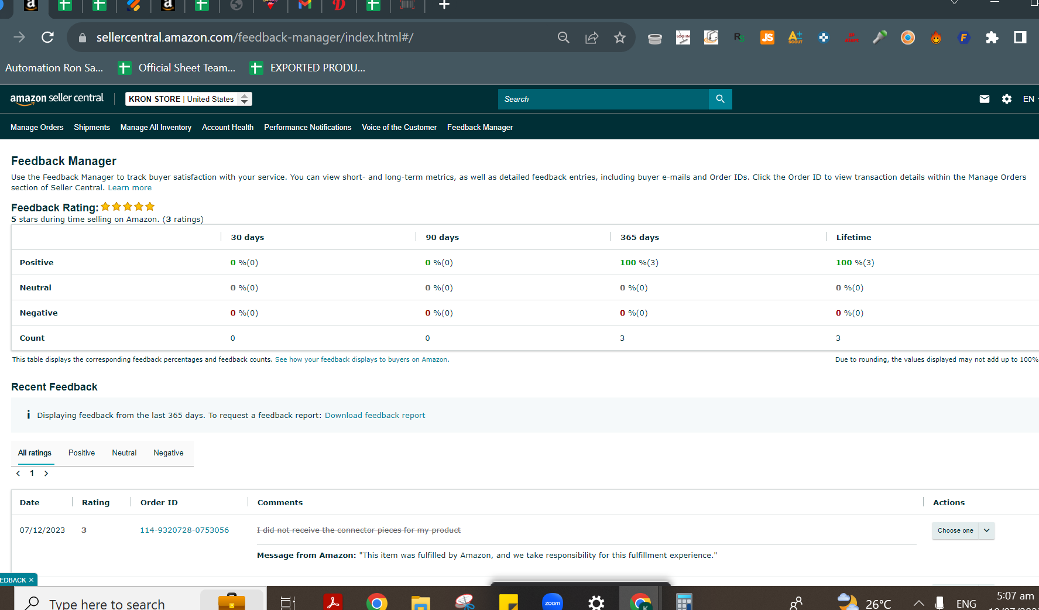
Task: Click the Date column header
Action: (30, 502)
